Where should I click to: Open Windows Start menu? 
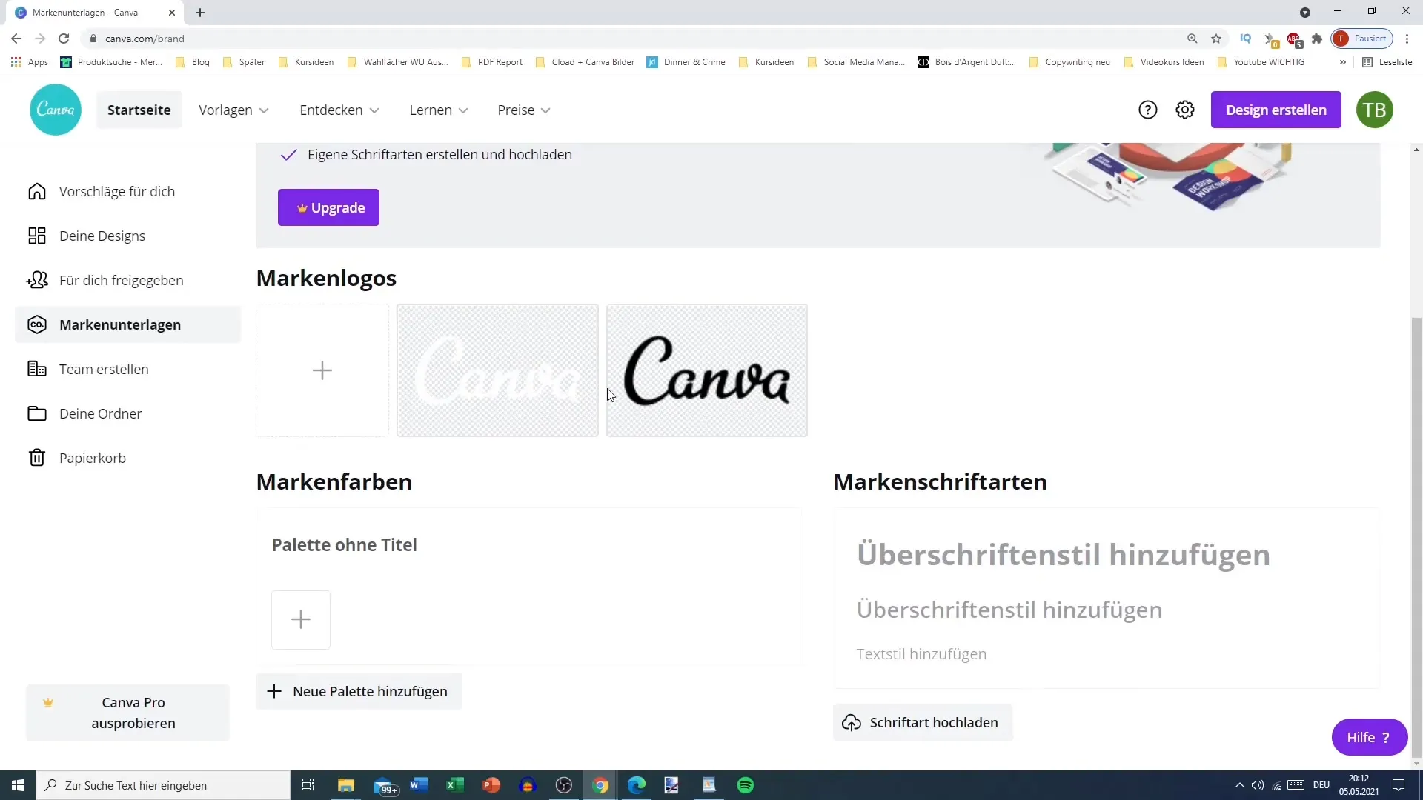18,785
